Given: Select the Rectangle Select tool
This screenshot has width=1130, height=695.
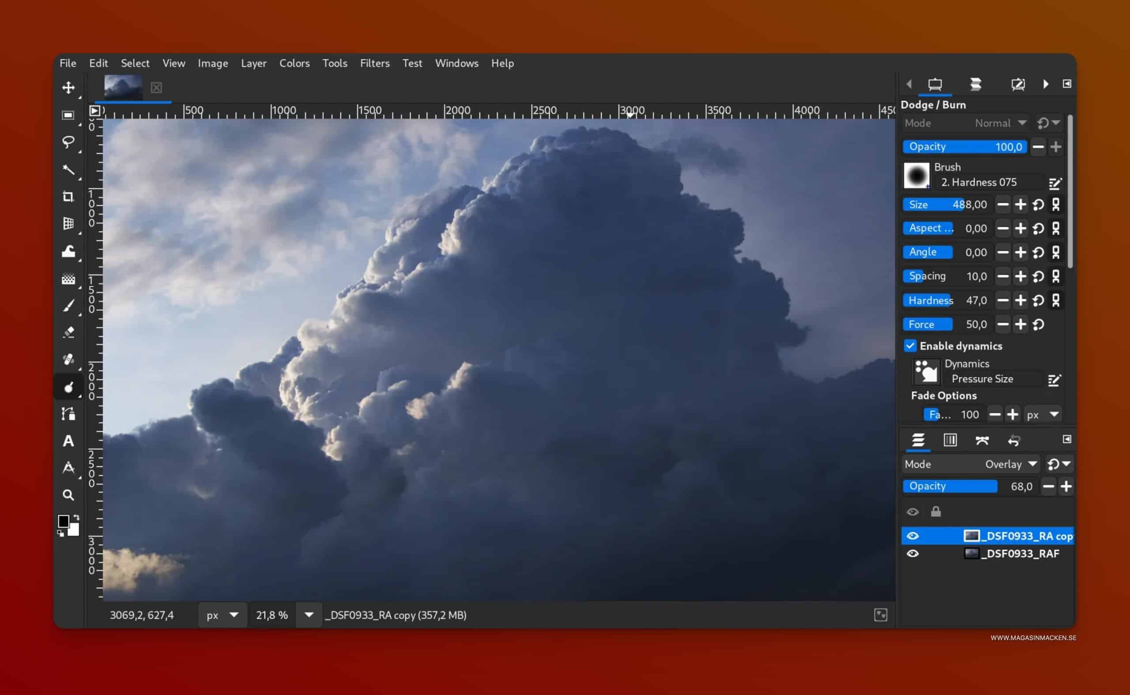Looking at the screenshot, I should pyautogui.click(x=68, y=115).
